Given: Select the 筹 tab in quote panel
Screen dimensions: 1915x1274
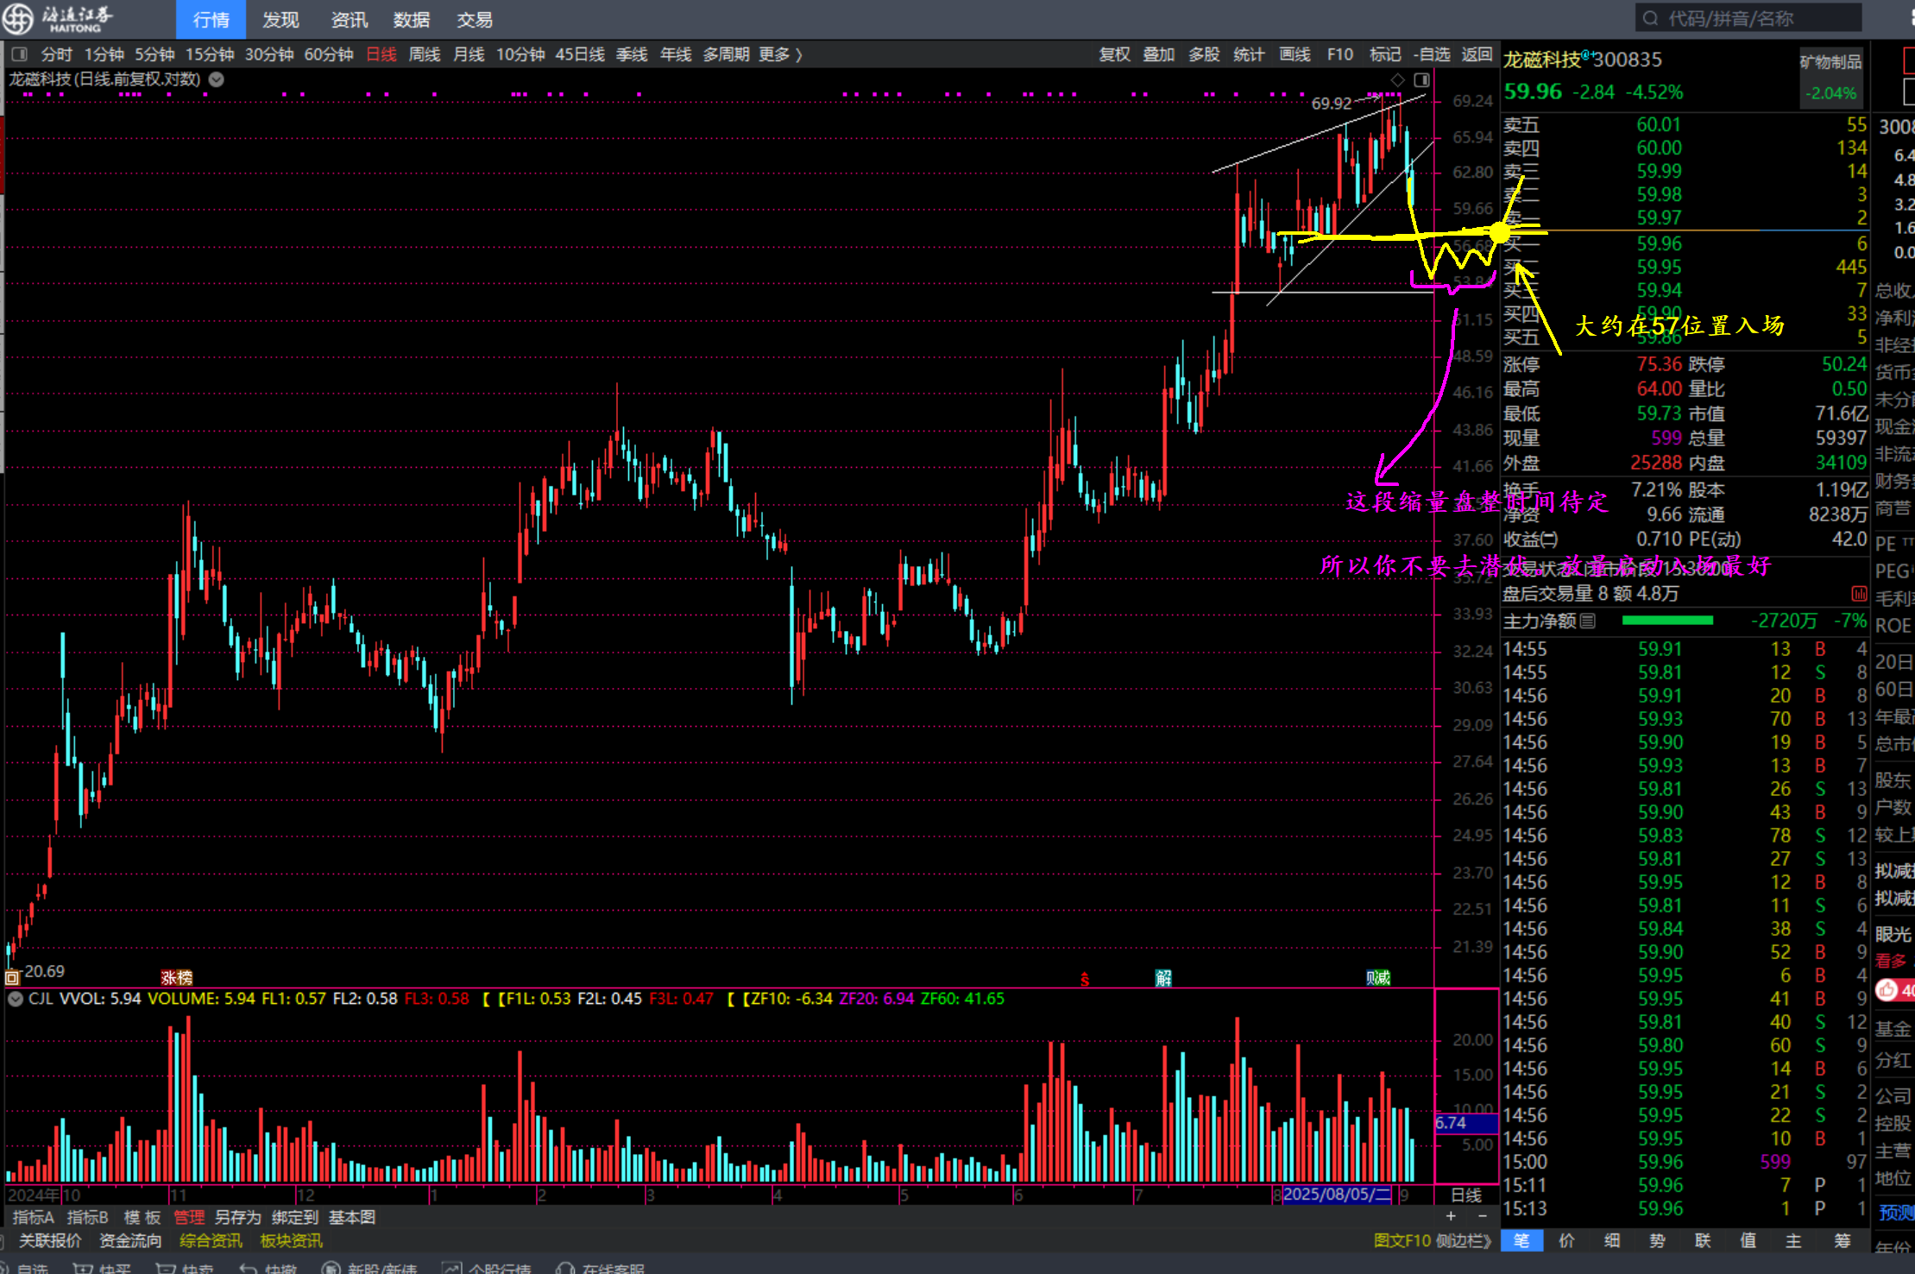Looking at the screenshot, I should pyautogui.click(x=1843, y=1241).
